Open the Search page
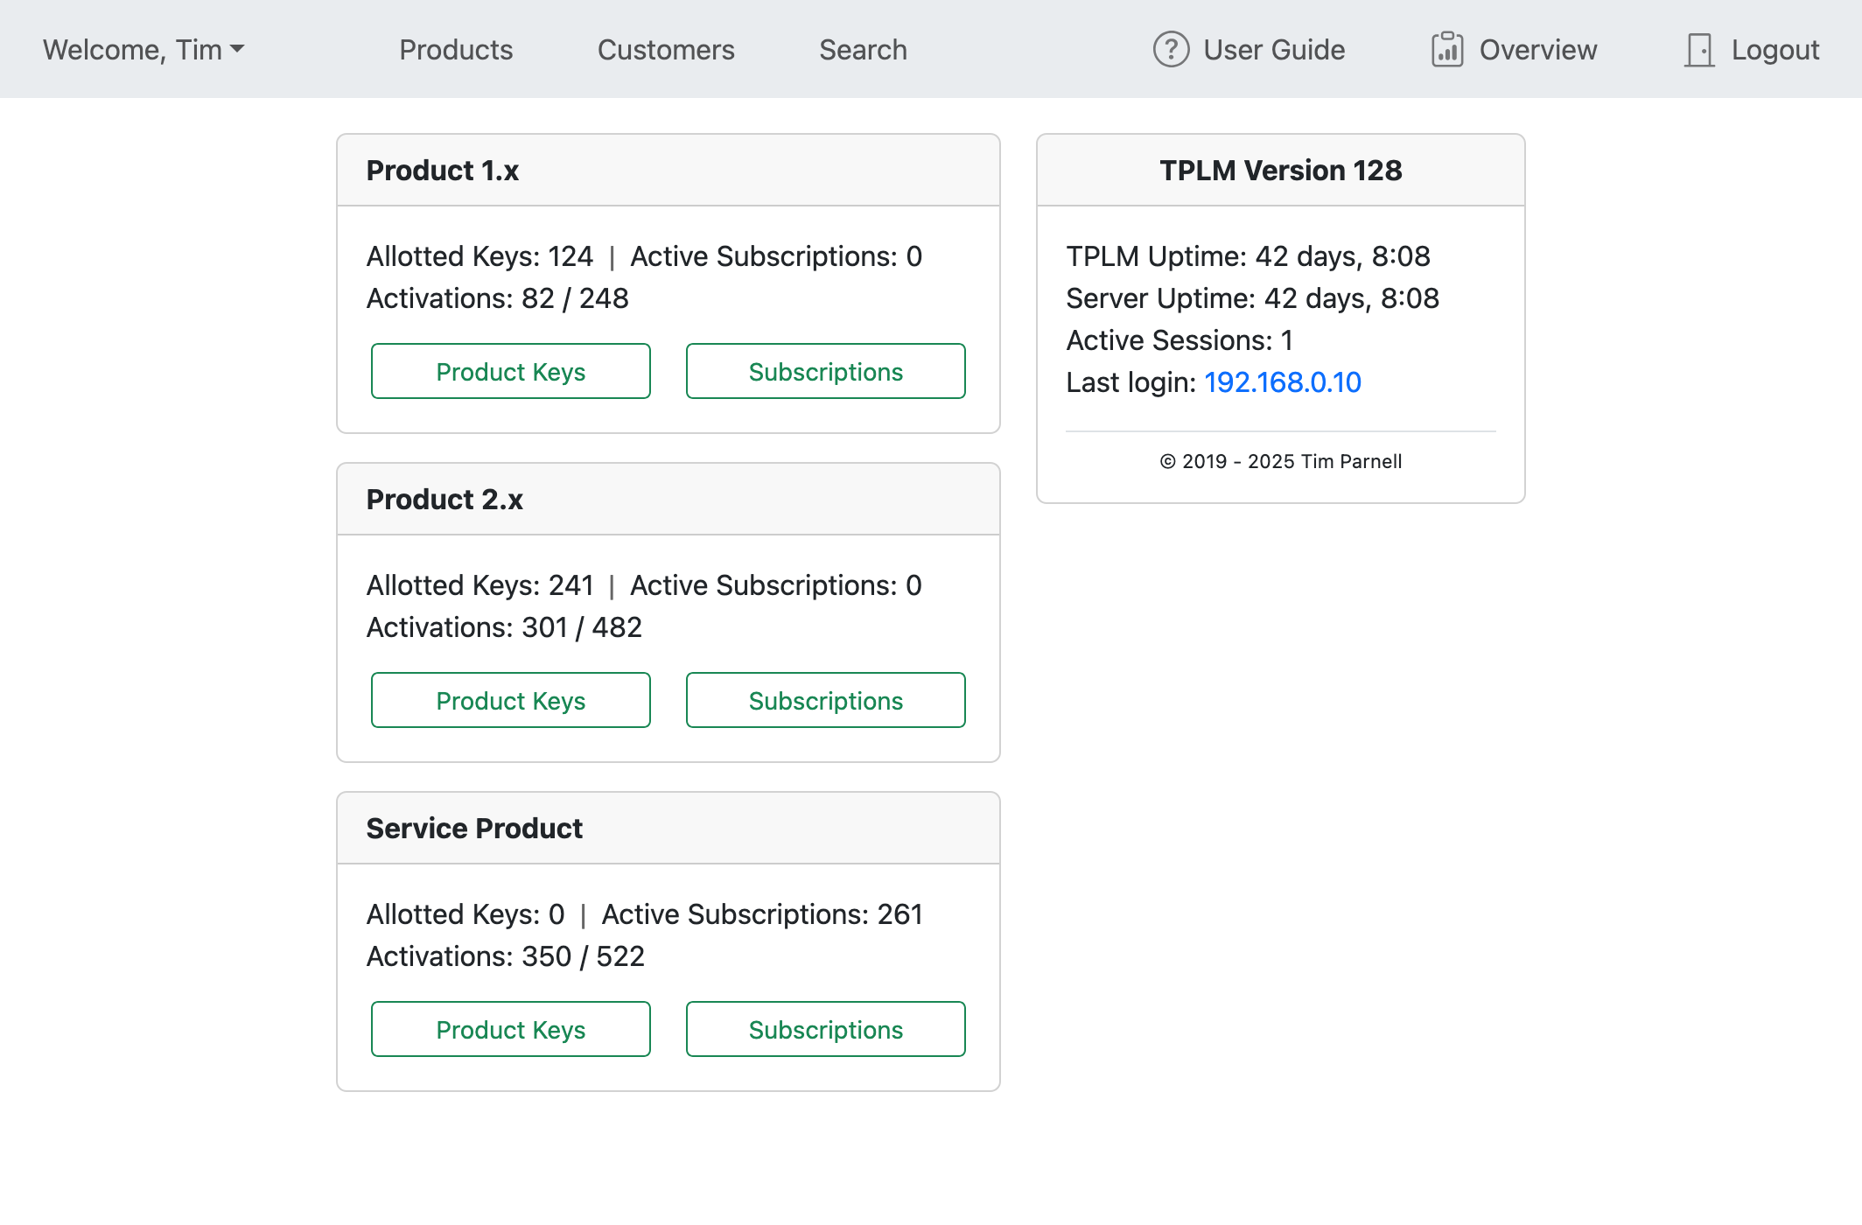This screenshot has width=1862, height=1225. pos(862,50)
